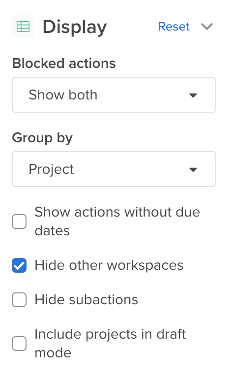Screen dimensions: 229x380
Task: Click the Display panel heading text
Action: pos(75,27)
